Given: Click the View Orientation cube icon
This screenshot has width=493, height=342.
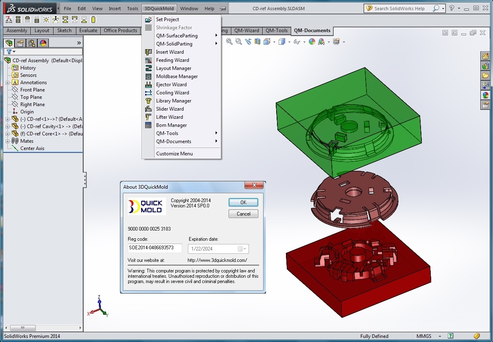Looking at the screenshot, I should coord(267,41).
